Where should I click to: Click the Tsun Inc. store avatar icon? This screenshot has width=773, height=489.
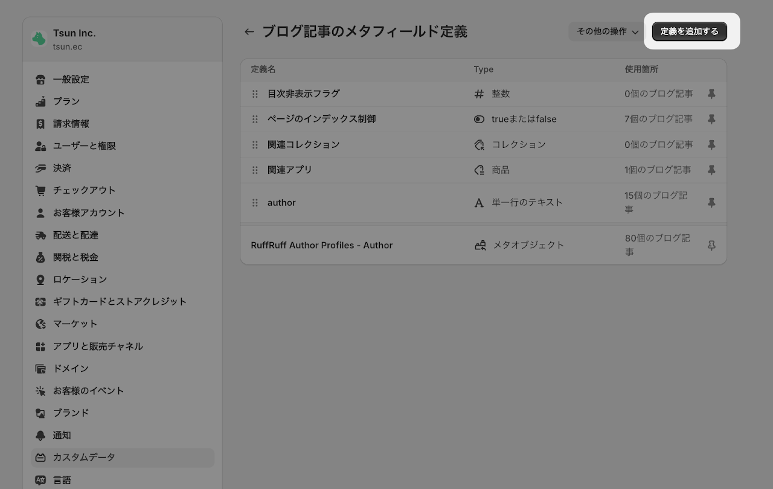click(x=39, y=39)
